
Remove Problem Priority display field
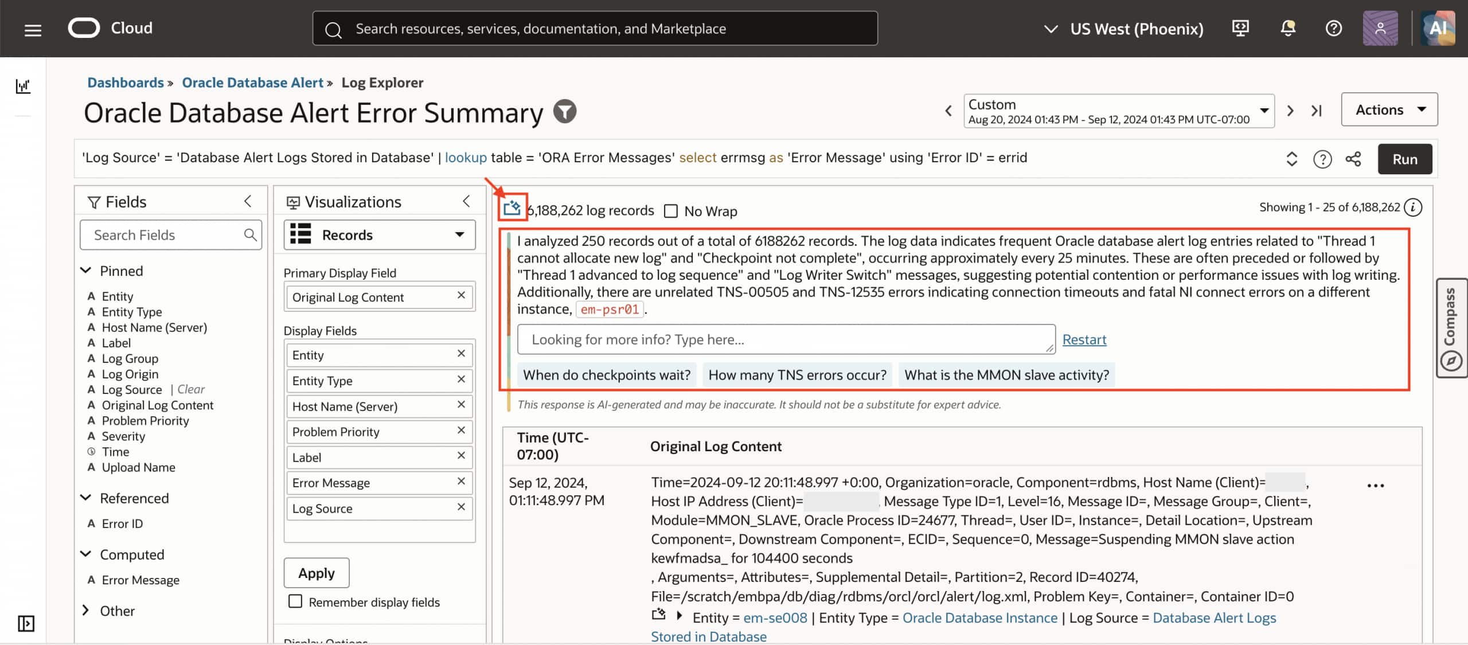tap(461, 431)
